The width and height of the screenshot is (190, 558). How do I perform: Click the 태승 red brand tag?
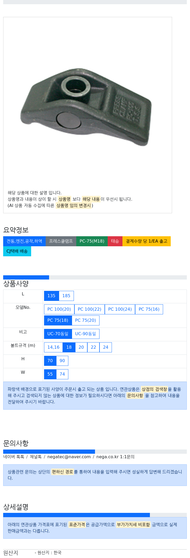[x=115, y=241]
